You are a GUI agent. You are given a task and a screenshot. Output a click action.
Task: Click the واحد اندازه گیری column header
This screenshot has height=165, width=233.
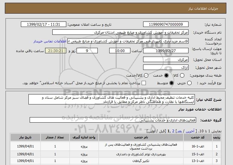click(x=84, y=137)
